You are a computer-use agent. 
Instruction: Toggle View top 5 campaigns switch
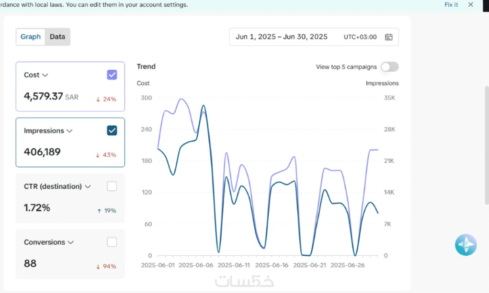tap(389, 67)
